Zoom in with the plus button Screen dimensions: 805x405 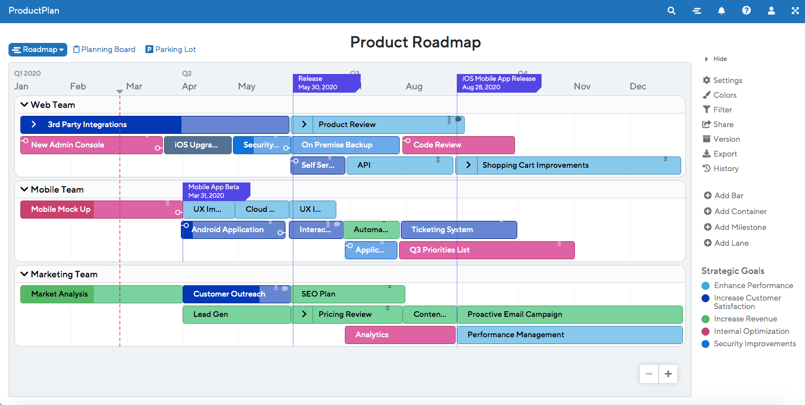coord(668,374)
